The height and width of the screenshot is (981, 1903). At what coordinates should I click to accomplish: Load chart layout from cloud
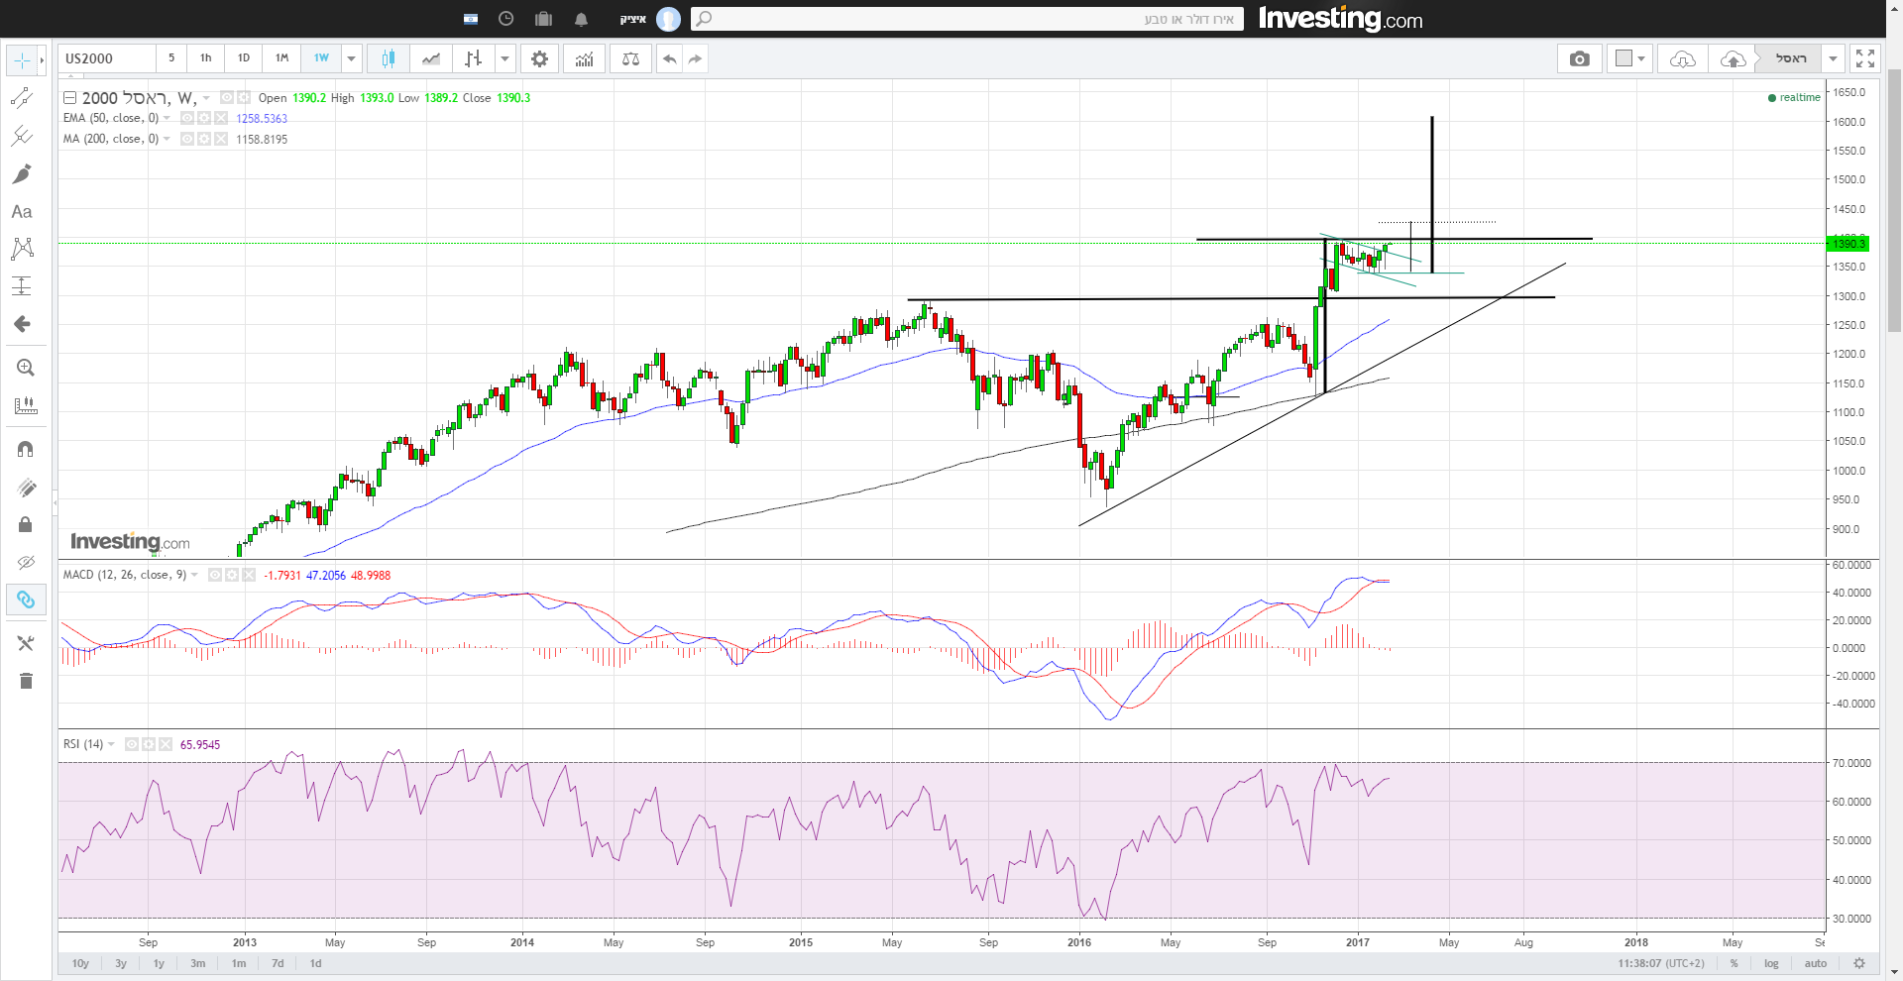coord(1683,58)
